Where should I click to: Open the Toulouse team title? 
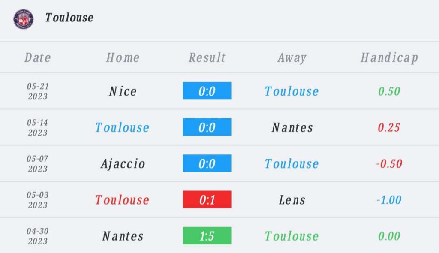click(x=69, y=18)
